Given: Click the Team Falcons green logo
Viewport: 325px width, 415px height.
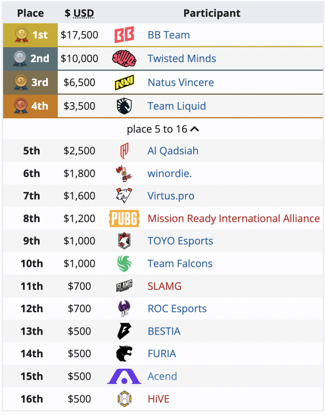Looking at the screenshot, I should [124, 264].
